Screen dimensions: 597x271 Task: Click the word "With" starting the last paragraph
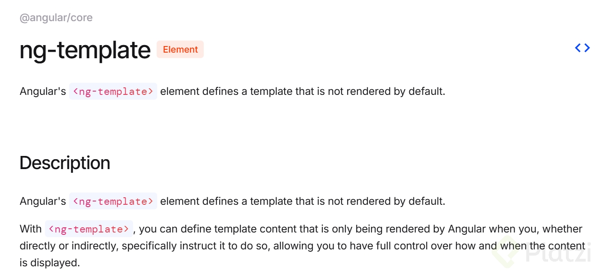coord(31,229)
